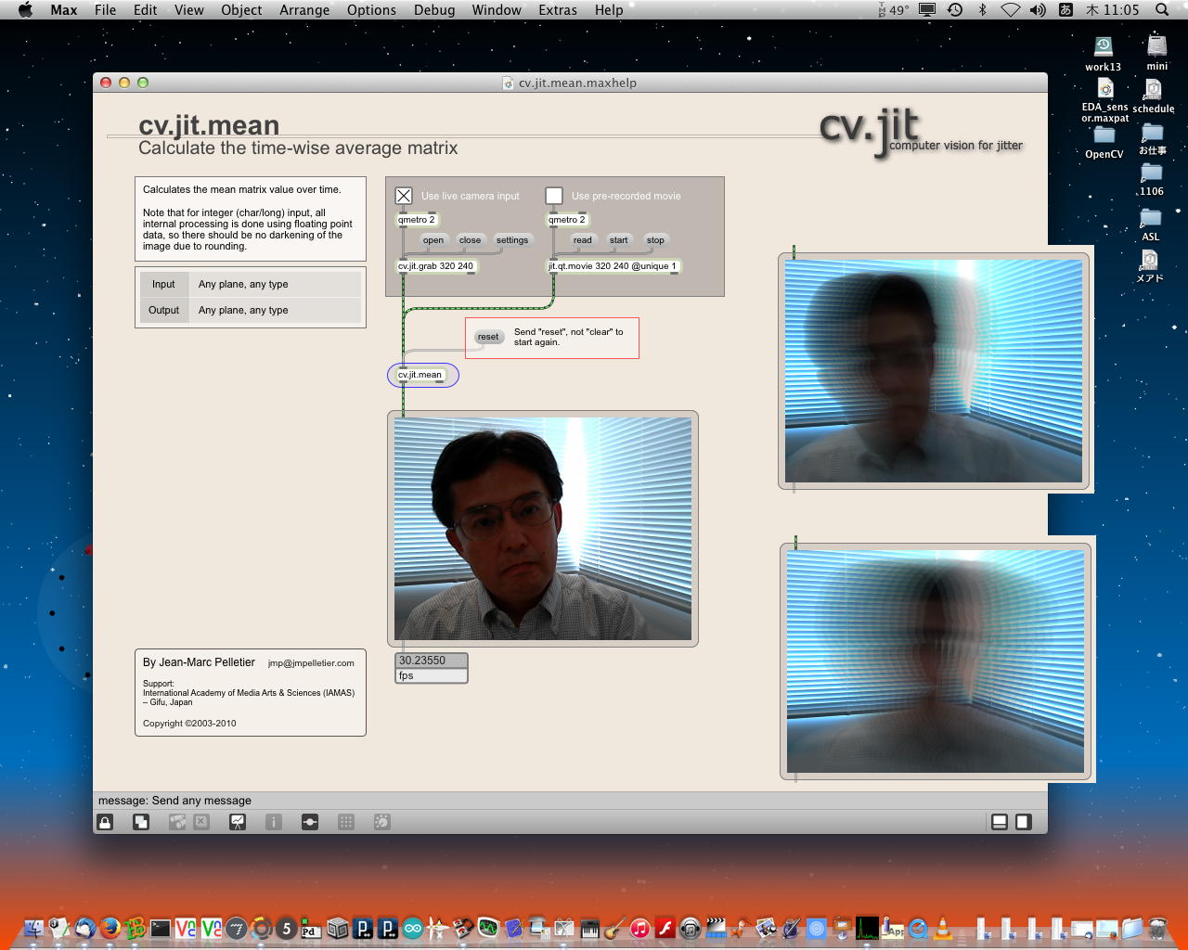Open VLC cone icon in the Dock

click(942, 927)
